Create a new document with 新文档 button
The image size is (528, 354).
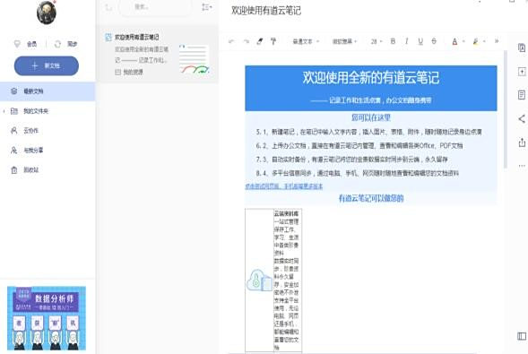47,65
